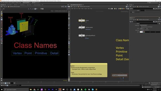
Task: Open the Key All Channels dropdown
Action: click(155, 85)
